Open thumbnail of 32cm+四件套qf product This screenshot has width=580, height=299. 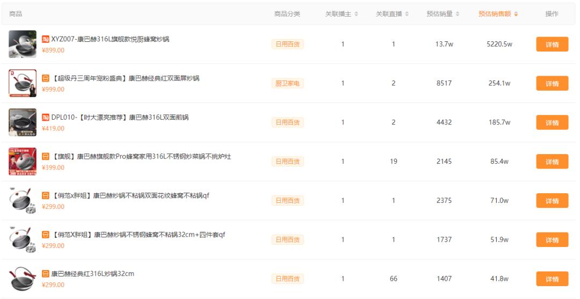tap(23, 240)
